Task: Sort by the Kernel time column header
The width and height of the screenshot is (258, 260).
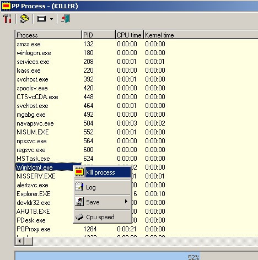Action: [x=201, y=35]
